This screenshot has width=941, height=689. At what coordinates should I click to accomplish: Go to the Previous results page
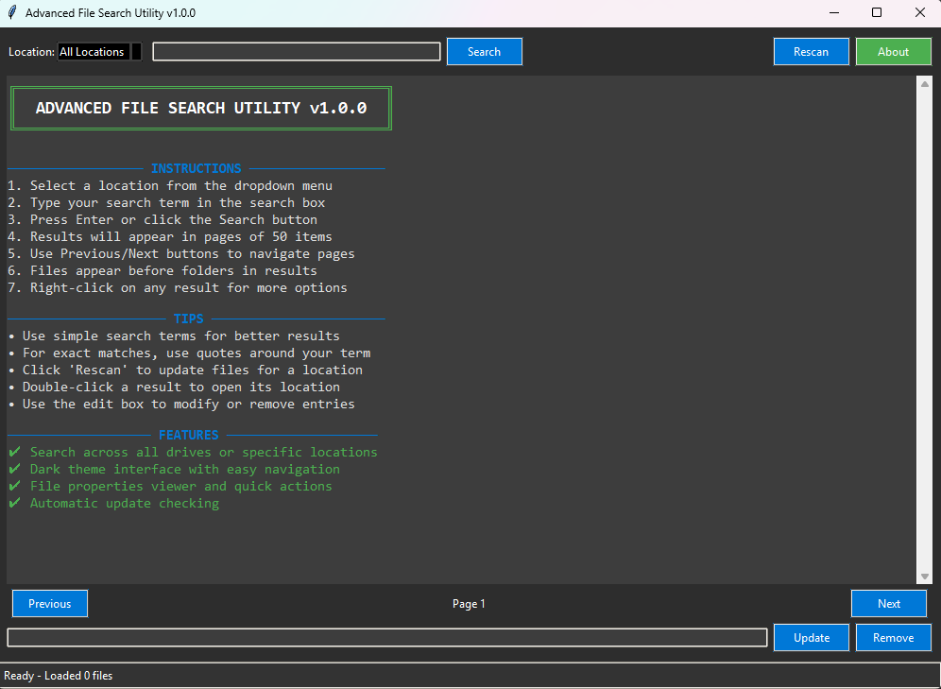pyautogui.click(x=50, y=604)
